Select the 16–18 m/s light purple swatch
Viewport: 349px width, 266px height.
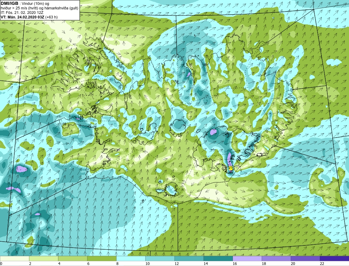point(247,258)
